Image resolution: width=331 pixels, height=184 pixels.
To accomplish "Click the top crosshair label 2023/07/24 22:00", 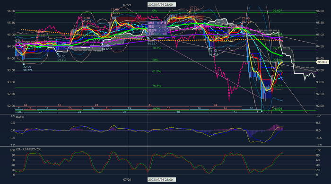I will coord(161,5).
